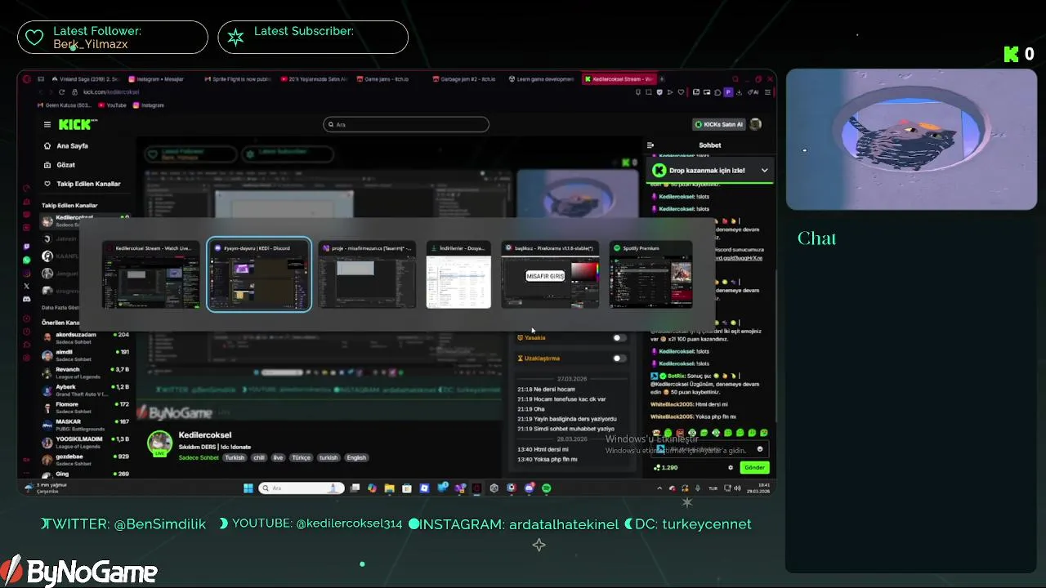The width and height of the screenshot is (1046, 588).
Task: Open the Pixelorama window thumbnail
Action: point(550,275)
